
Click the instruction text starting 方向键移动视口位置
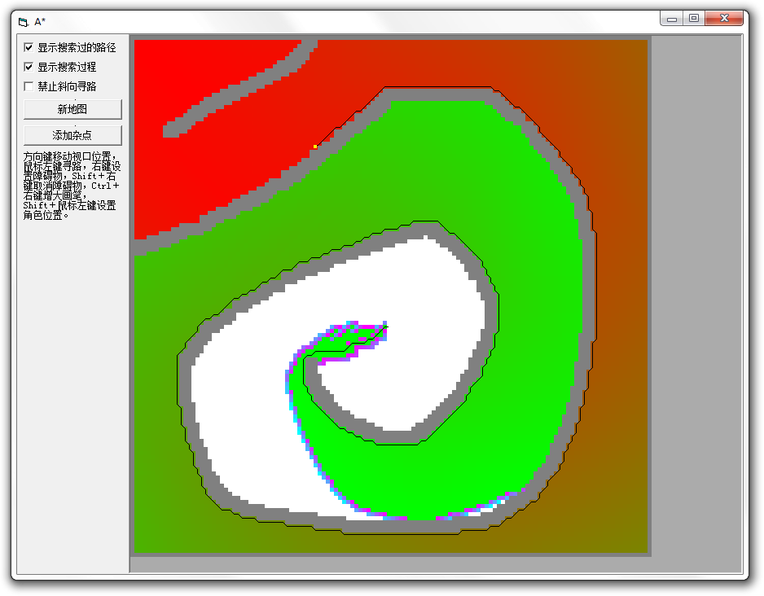(72, 186)
